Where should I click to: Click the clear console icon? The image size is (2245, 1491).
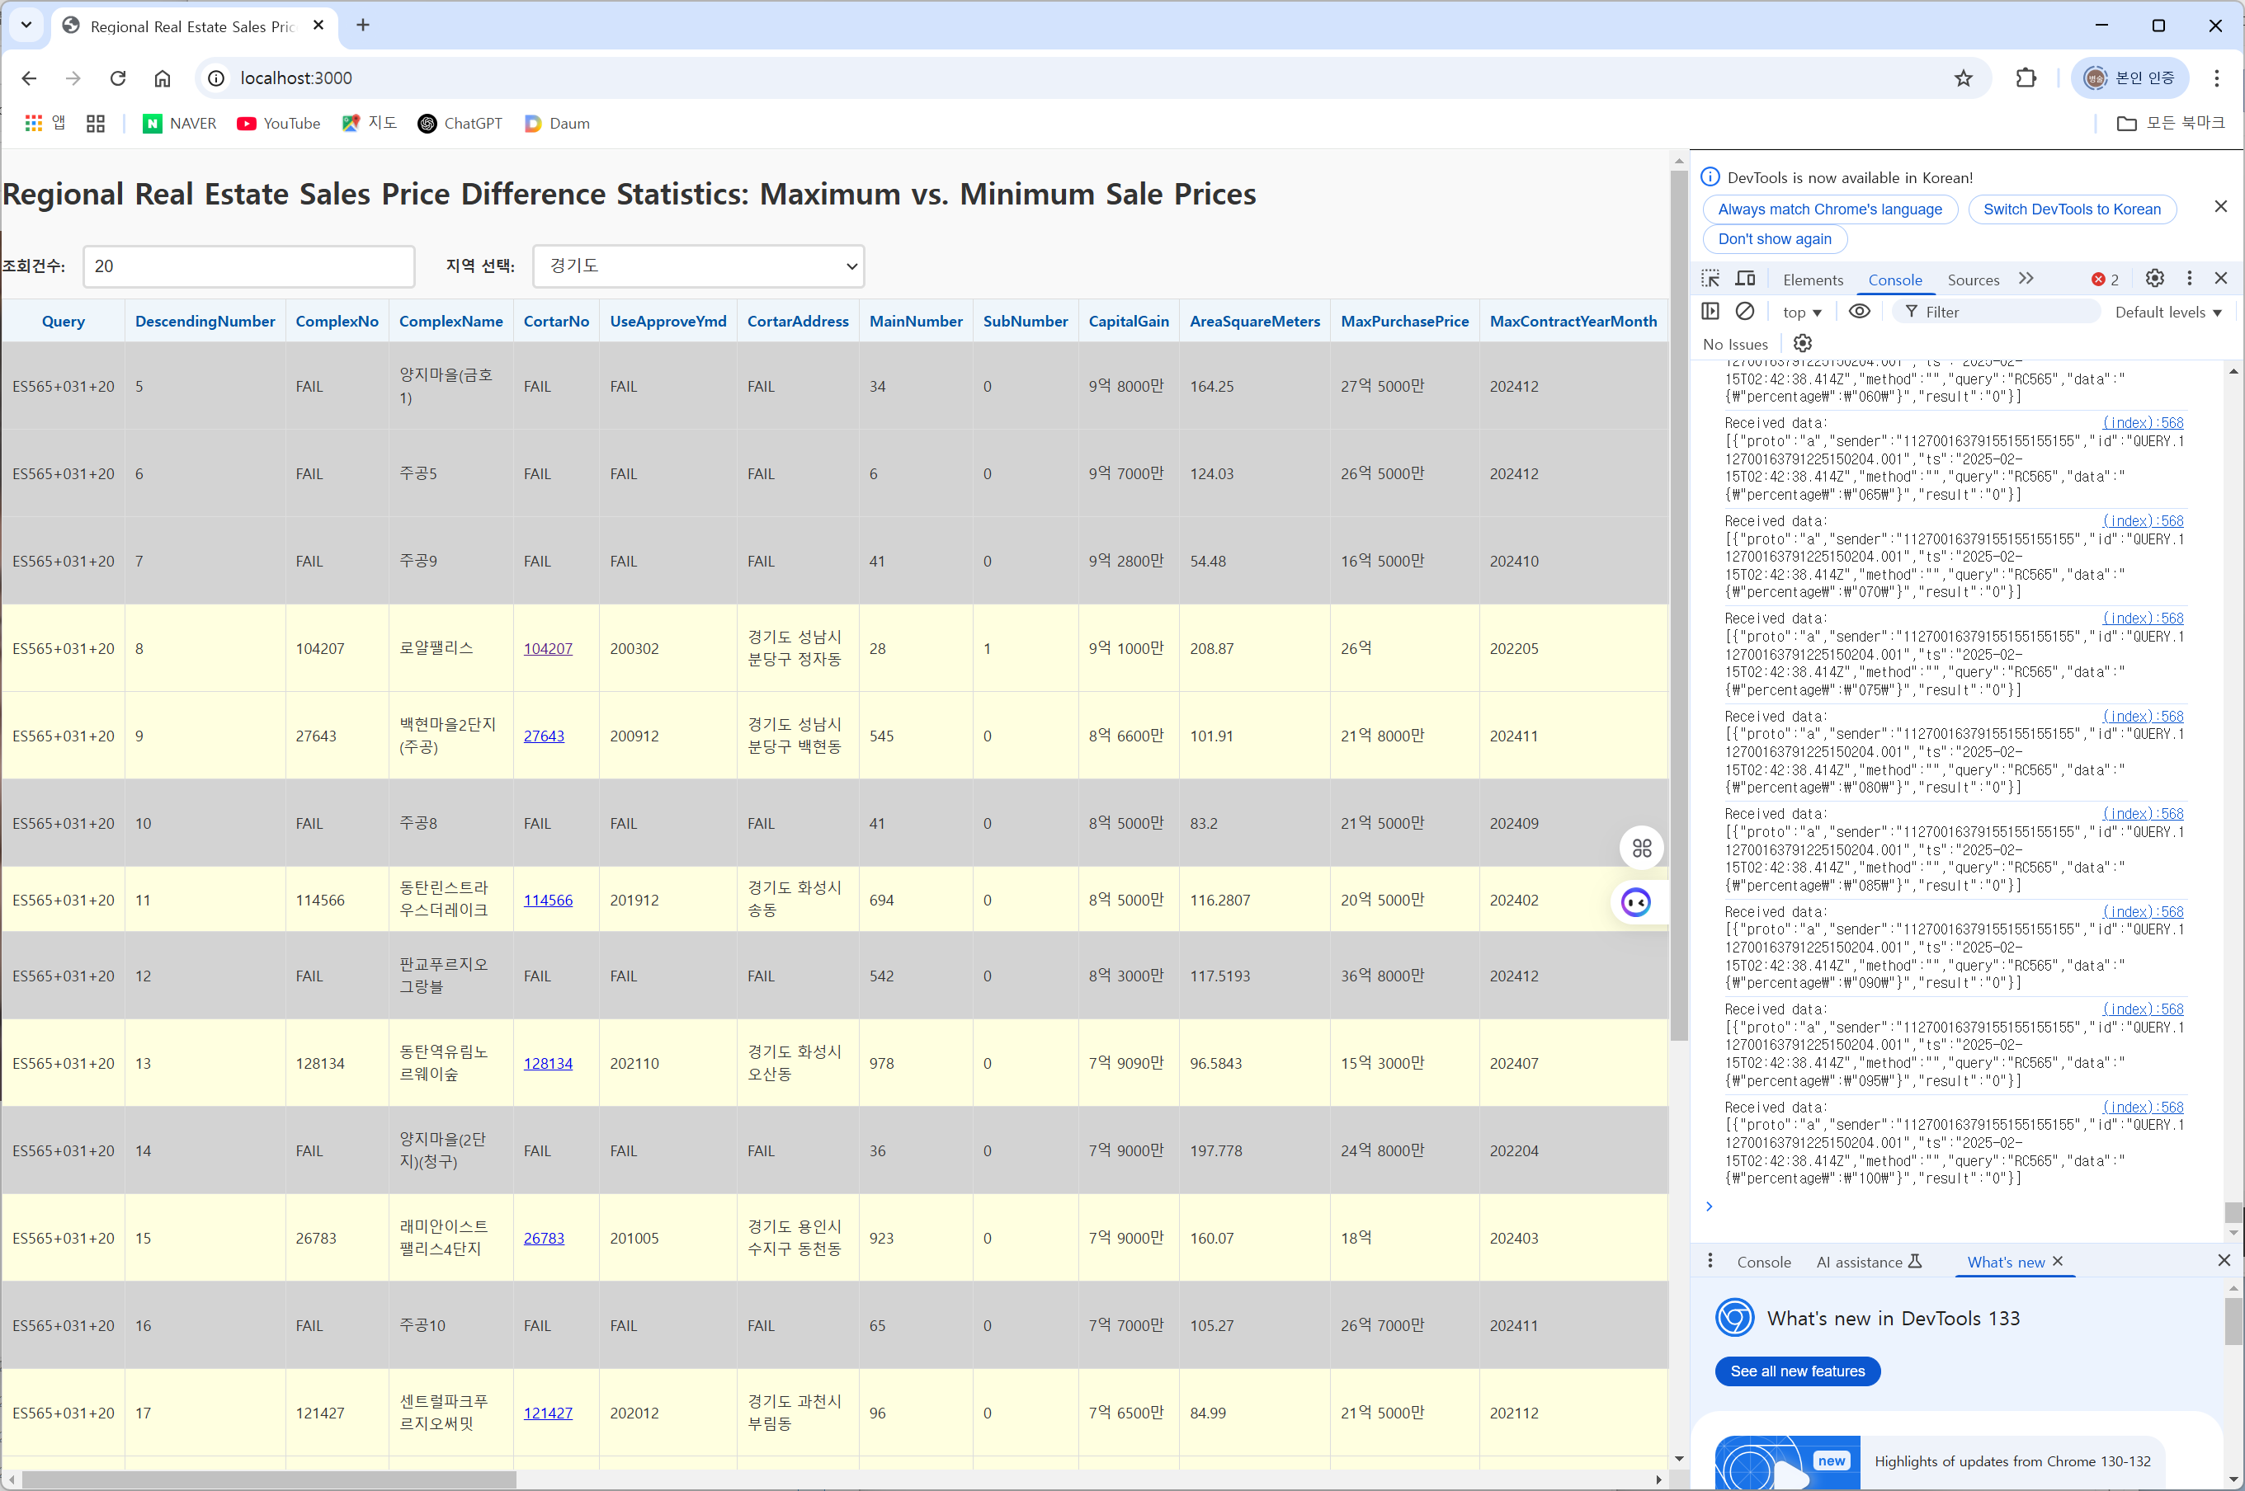[1745, 311]
